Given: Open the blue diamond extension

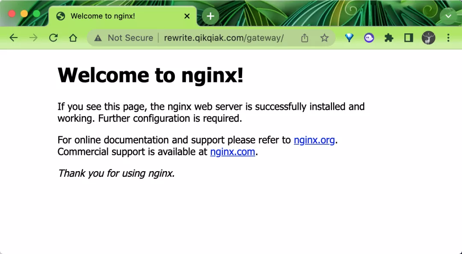Looking at the screenshot, I should click(349, 38).
